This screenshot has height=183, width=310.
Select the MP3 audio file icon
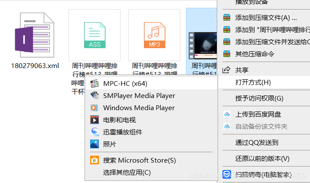pyautogui.click(x=154, y=35)
